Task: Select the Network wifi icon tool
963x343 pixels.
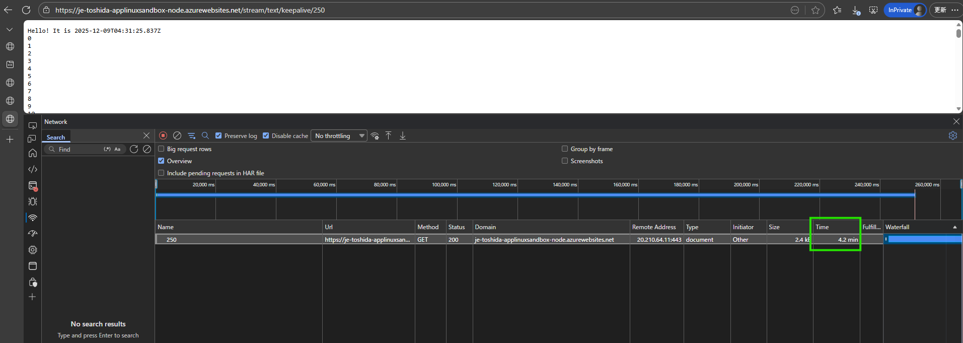Action: (x=33, y=218)
